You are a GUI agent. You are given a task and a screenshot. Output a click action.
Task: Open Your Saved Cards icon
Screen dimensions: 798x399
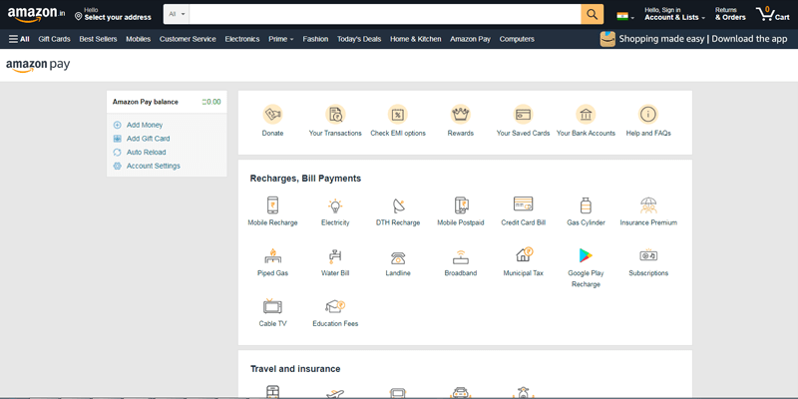coord(523,114)
